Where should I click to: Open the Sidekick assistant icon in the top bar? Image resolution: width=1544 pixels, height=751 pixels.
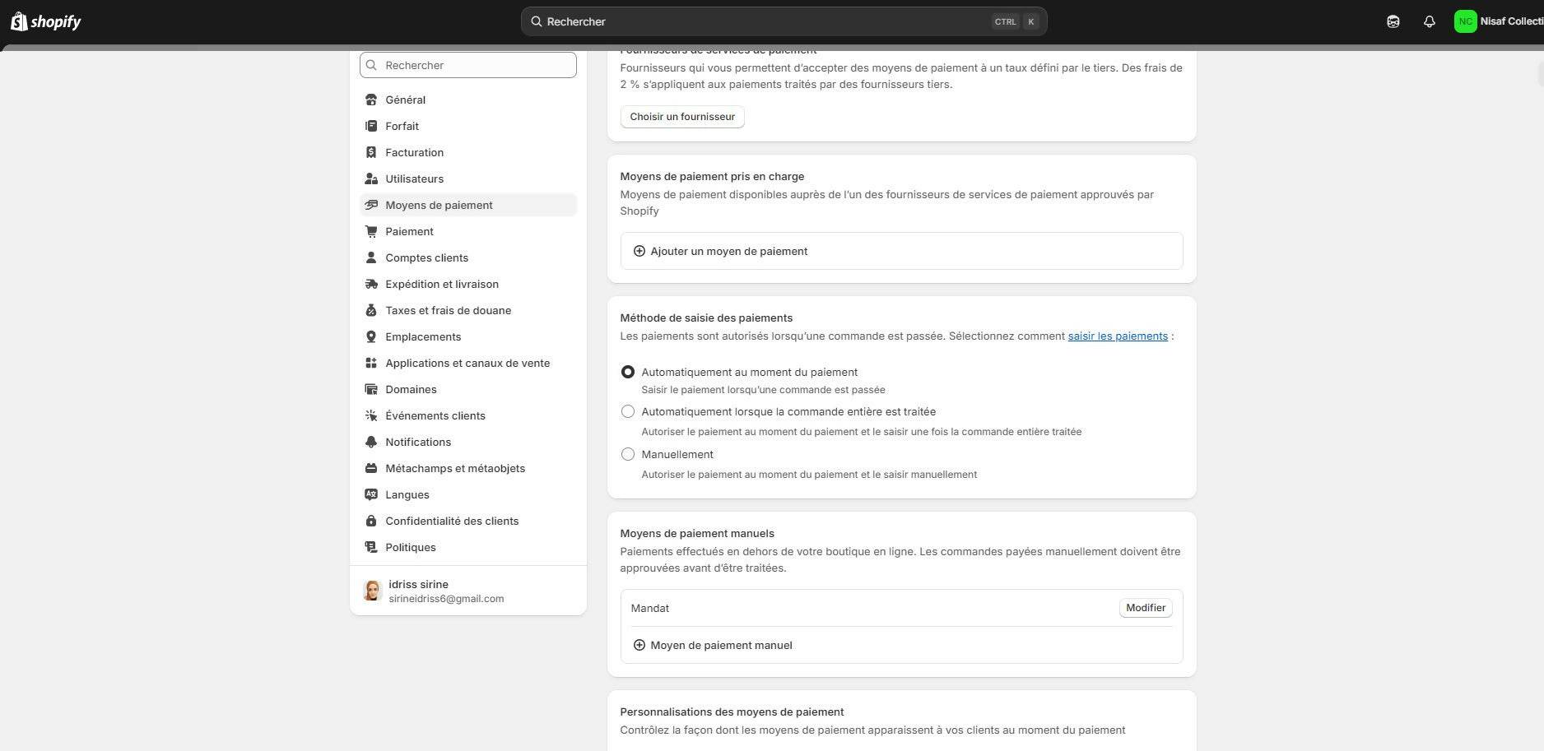(1393, 22)
